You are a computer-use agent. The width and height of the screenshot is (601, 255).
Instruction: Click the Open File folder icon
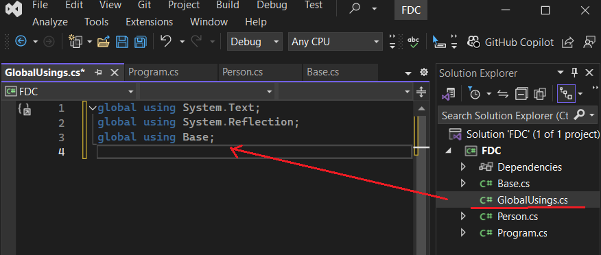click(104, 42)
